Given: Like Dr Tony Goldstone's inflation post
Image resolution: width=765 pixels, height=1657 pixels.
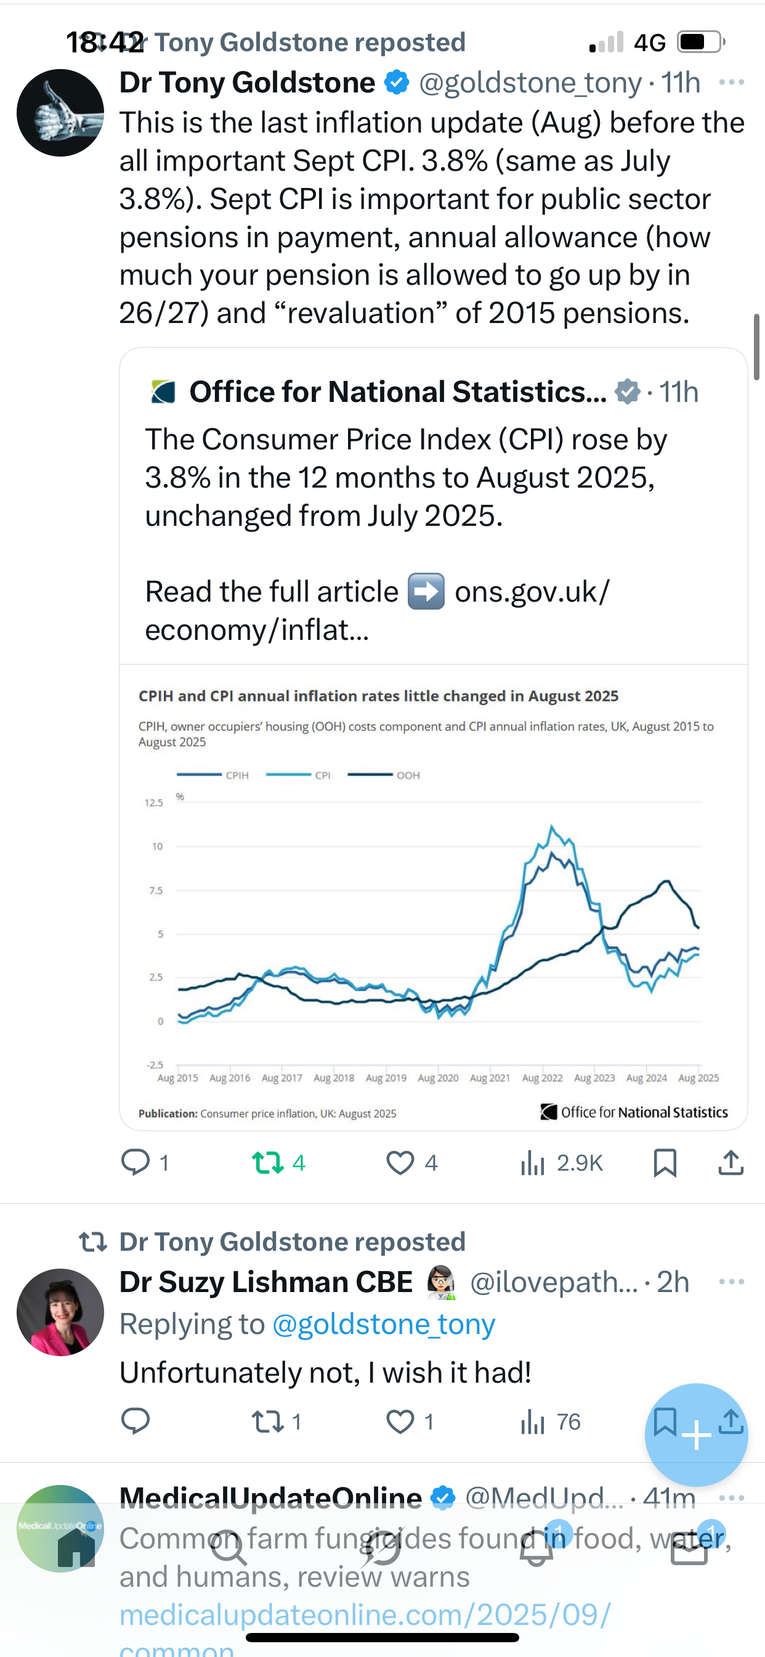Looking at the screenshot, I should [x=400, y=1163].
